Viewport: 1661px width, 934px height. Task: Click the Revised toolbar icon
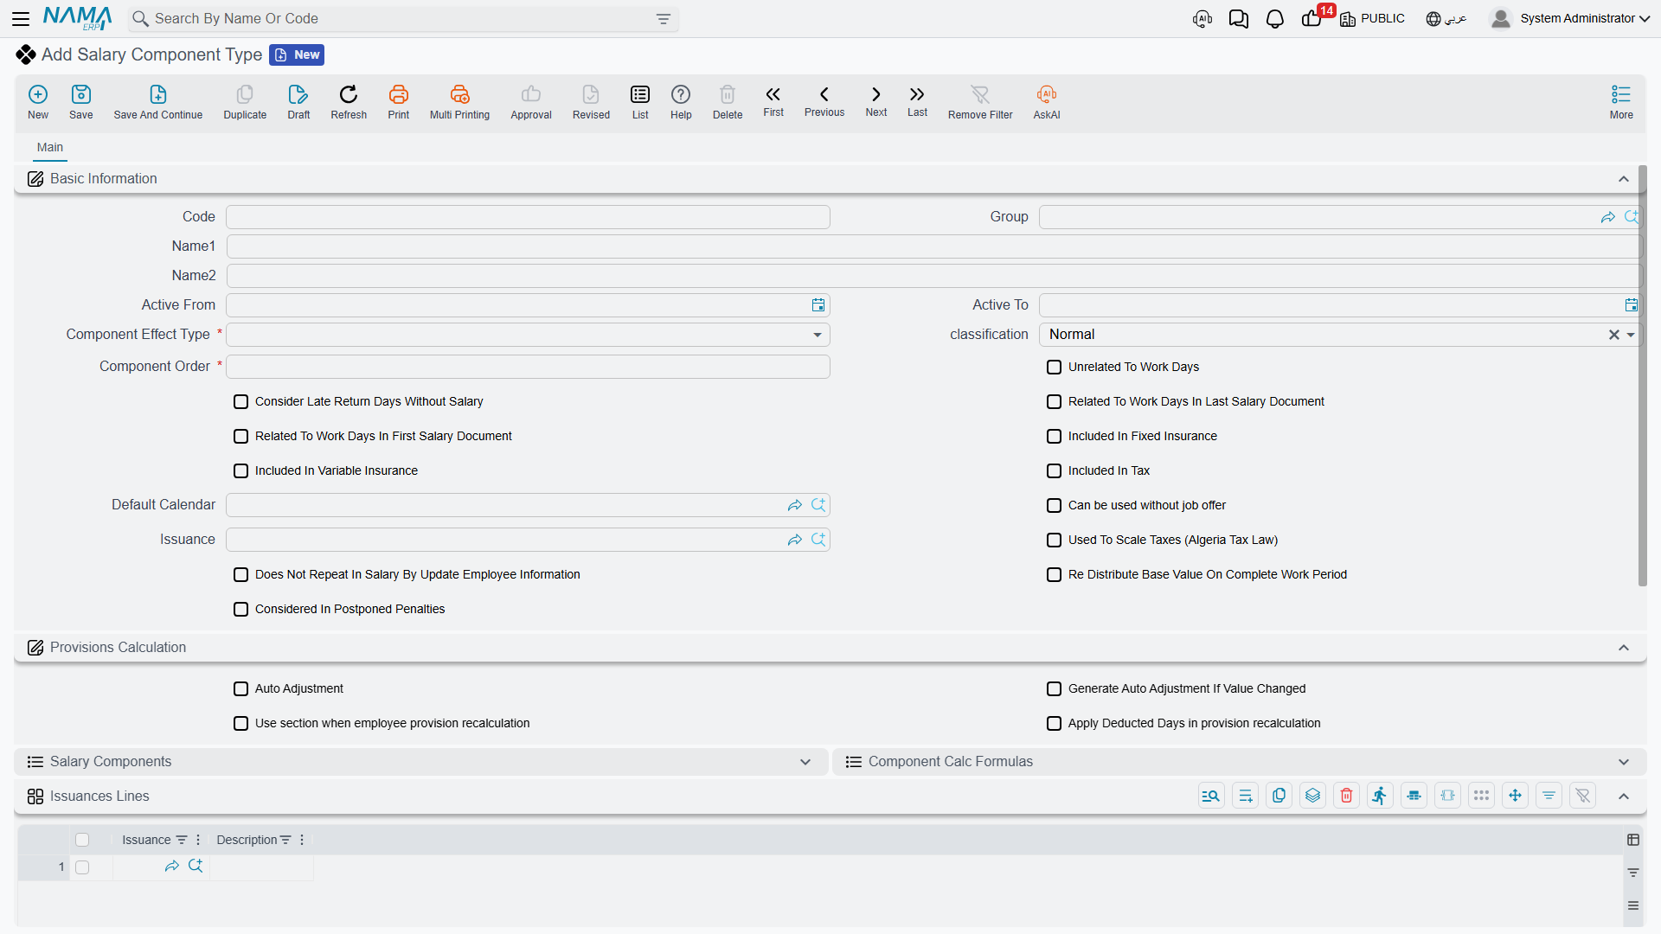[591, 101]
